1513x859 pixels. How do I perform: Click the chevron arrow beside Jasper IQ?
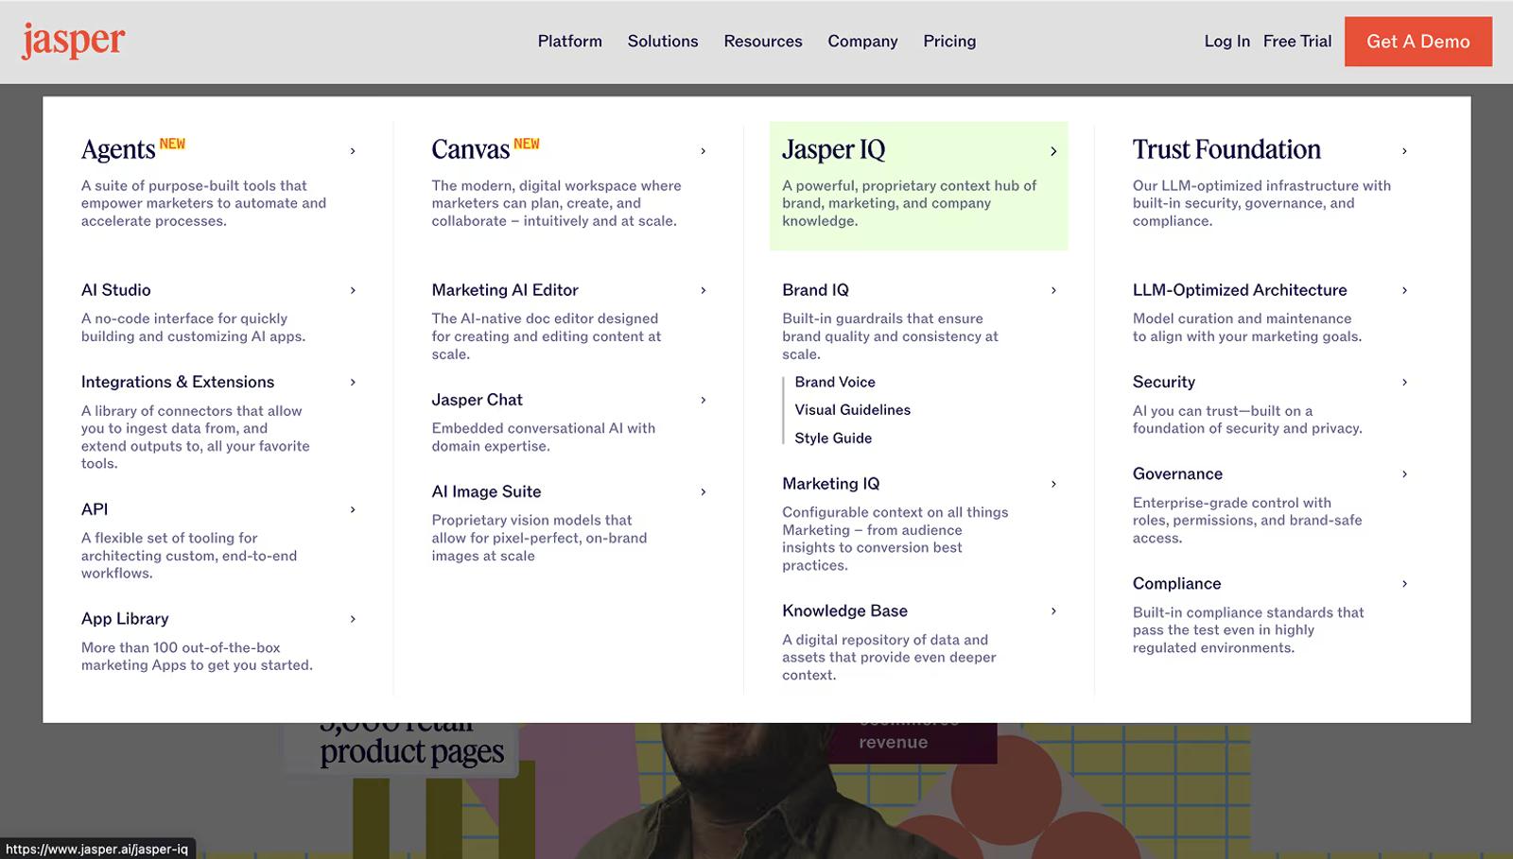pyautogui.click(x=1053, y=151)
